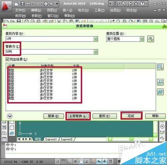Click the Redo arrow icon in title bar
Image resolution: width=167 pixels, height=165 pixels.
37,4
